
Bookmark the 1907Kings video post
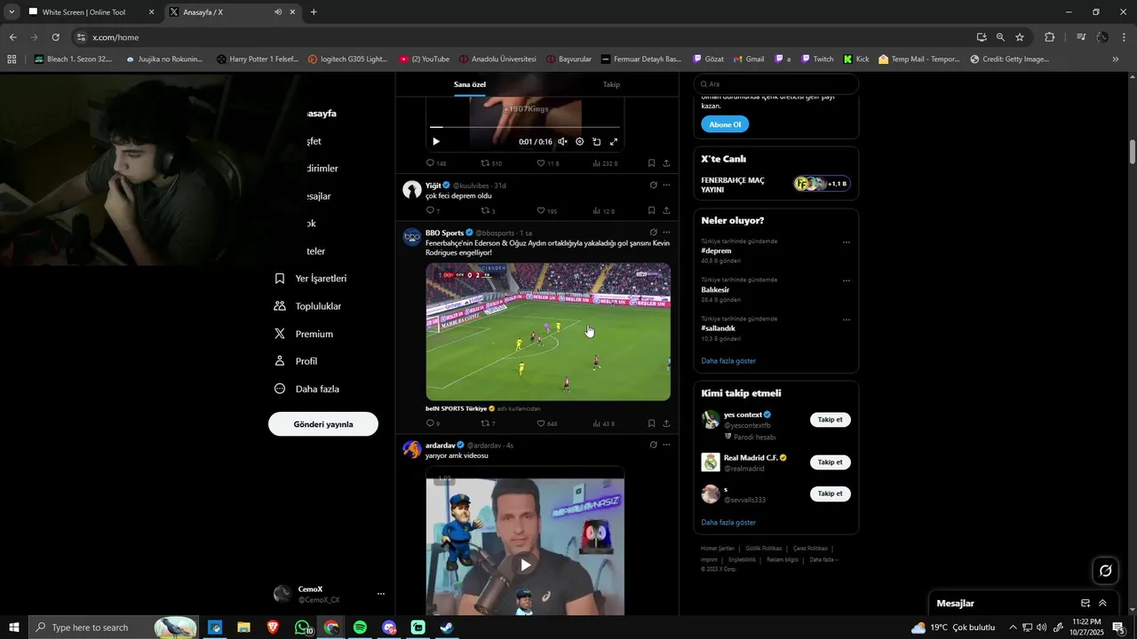(651, 163)
